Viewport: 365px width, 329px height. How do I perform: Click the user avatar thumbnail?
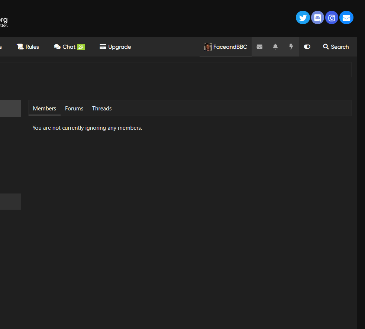(x=208, y=47)
